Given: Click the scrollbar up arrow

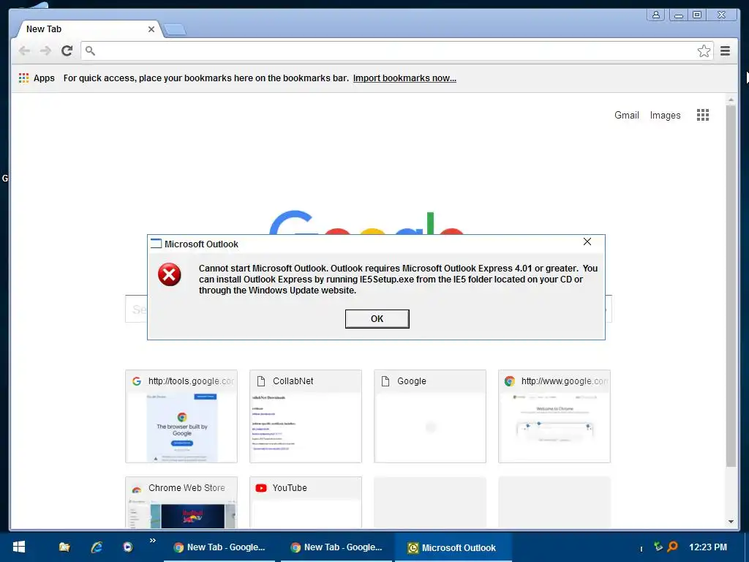Looking at the screenshot, I should click(x=731, y=100).
